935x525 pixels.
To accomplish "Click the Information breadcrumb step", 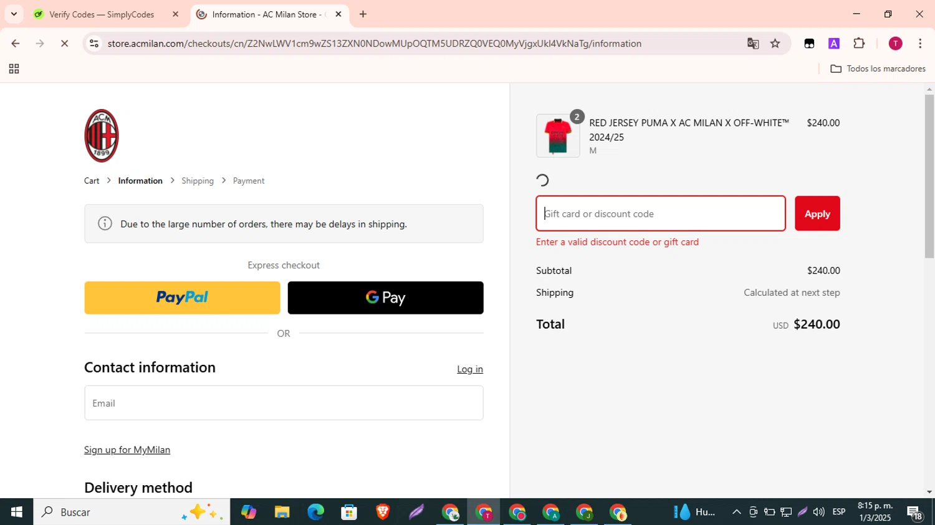I will click(x=140, y=181).
